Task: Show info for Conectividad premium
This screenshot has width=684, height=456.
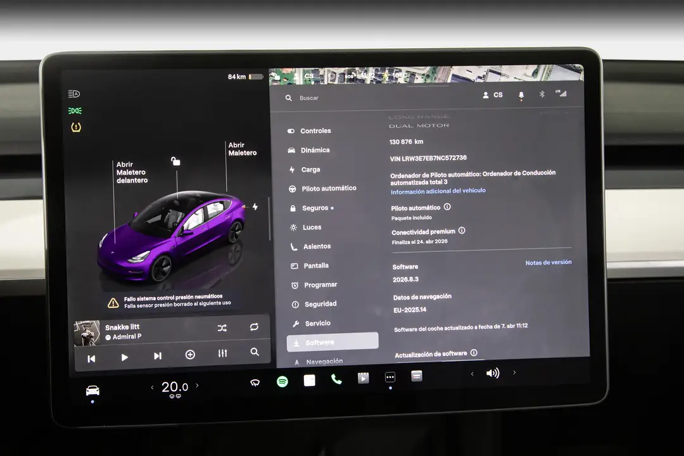Action: (x=462, y=231)
